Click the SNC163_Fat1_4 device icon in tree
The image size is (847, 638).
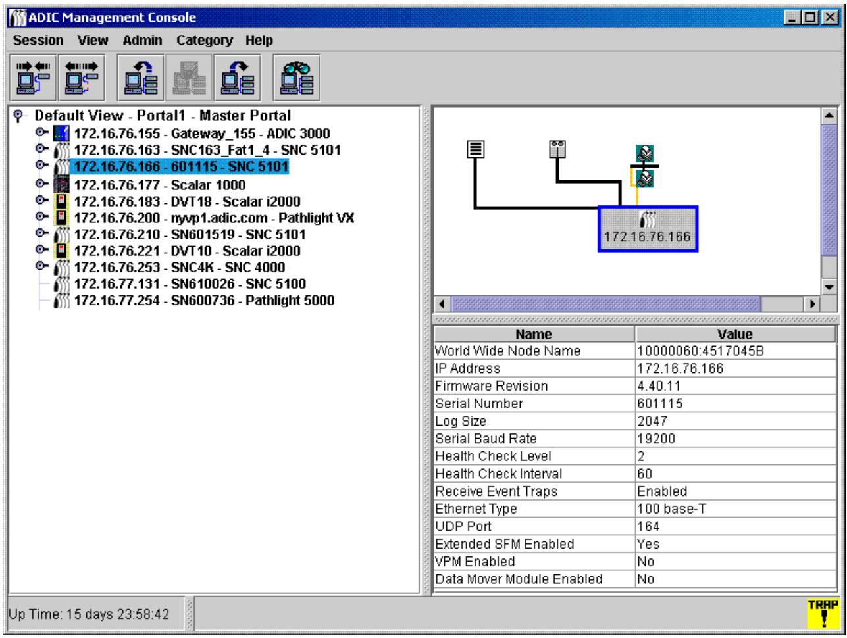click(x=61, y=151)
